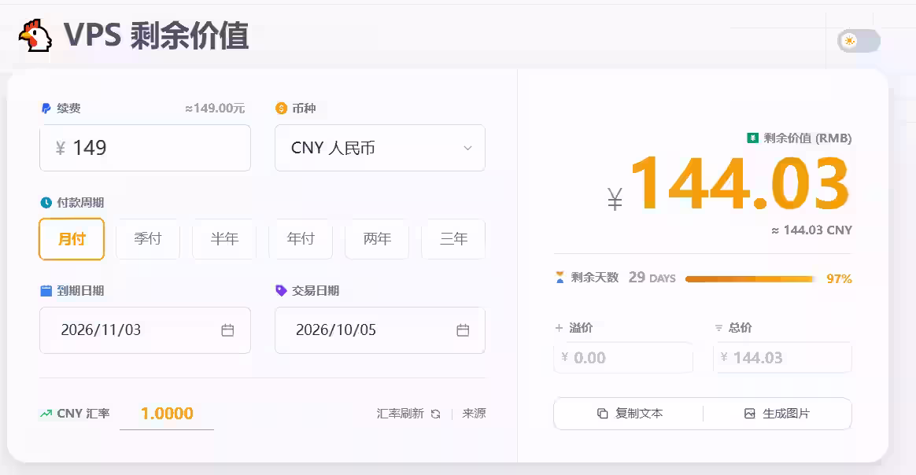Click the green money icon beside 剩余价值
This screenshot has width=916, height=475.
753,138
